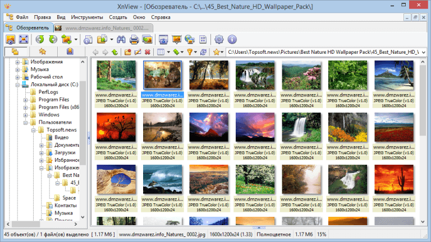The width and height of the screenshot is (431, 242).
Task: Refresh the browser file list
Action: pyautogui.click(x=203, y=52)
